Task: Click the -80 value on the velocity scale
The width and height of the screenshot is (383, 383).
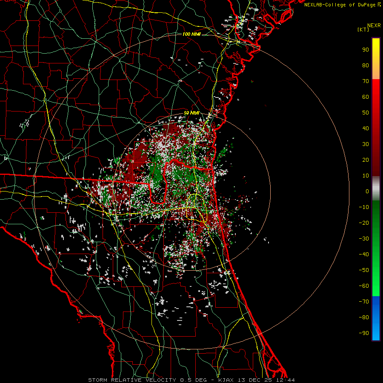Action: coord(364,317)
